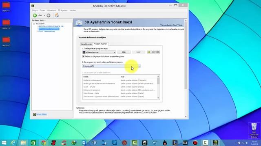Click the settings list scroll up arrow

tap(158, 76)
